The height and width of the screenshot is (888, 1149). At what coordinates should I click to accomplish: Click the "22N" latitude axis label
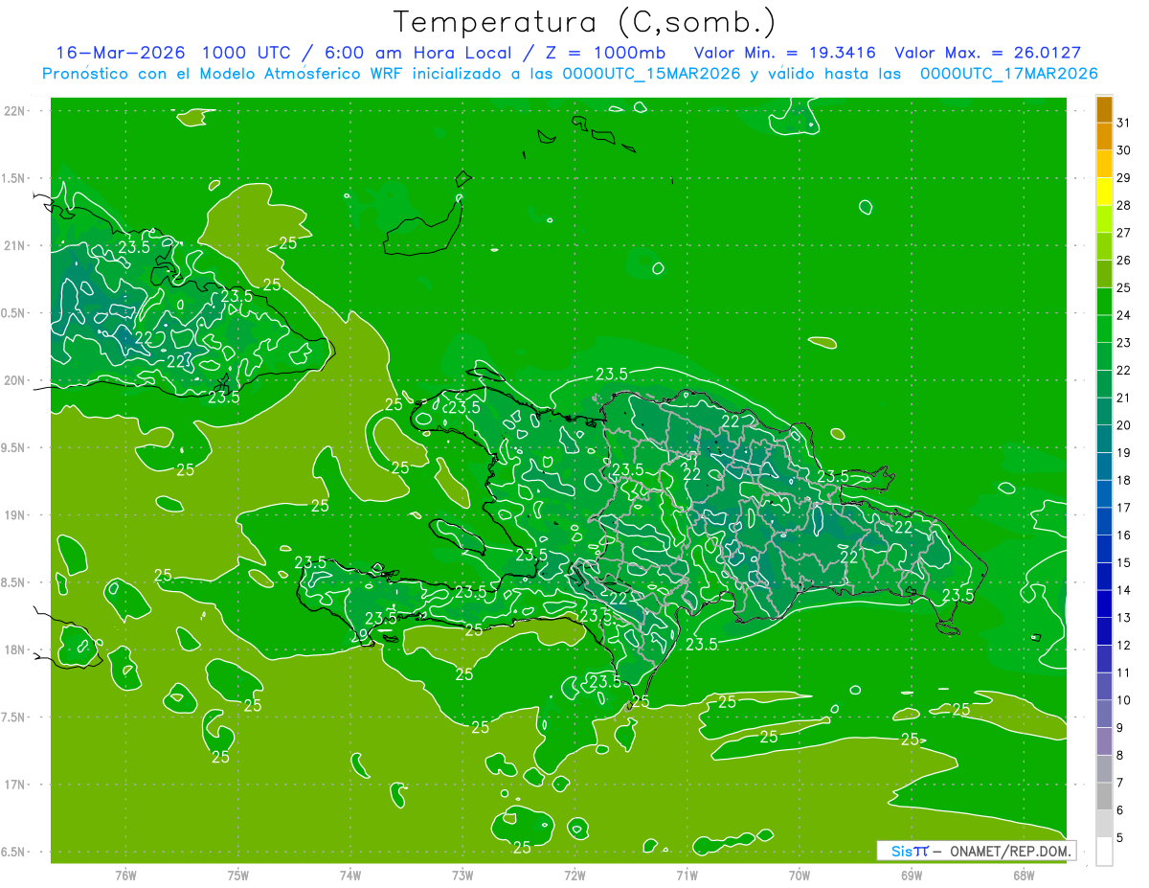(x=15, y=111)
